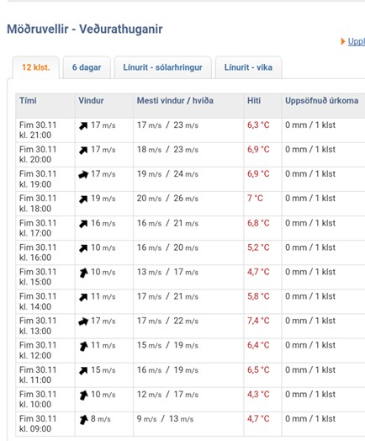Click the wind arrow icon for 21:00
The height and width of the screenshot is (441, 365).
pyautogui.click(x=83, y=125)
